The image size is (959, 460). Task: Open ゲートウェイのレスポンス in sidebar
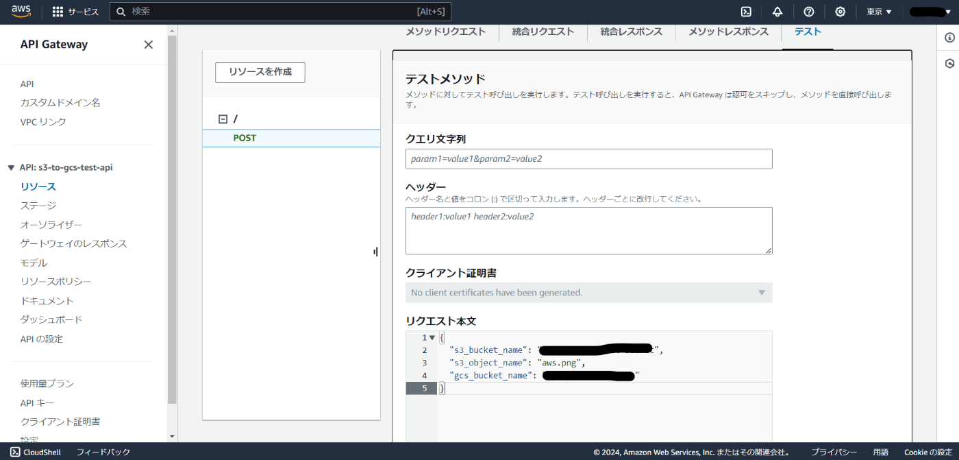(x=73, y=243)
